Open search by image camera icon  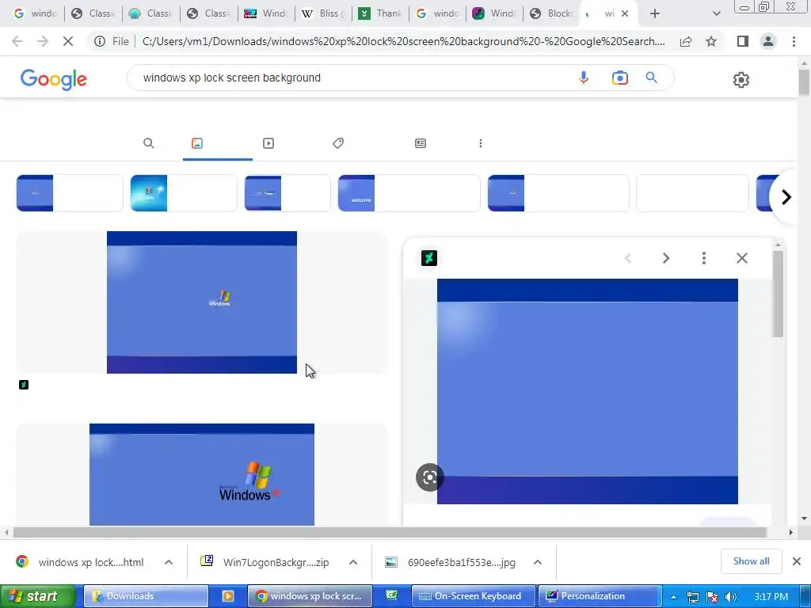[619, 78]
